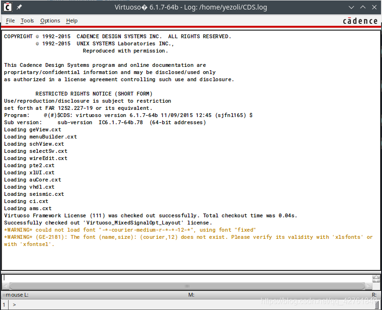Click the GE-2181 font warning line
This screenshot has height=310, width=382.
tap(188, 241)
